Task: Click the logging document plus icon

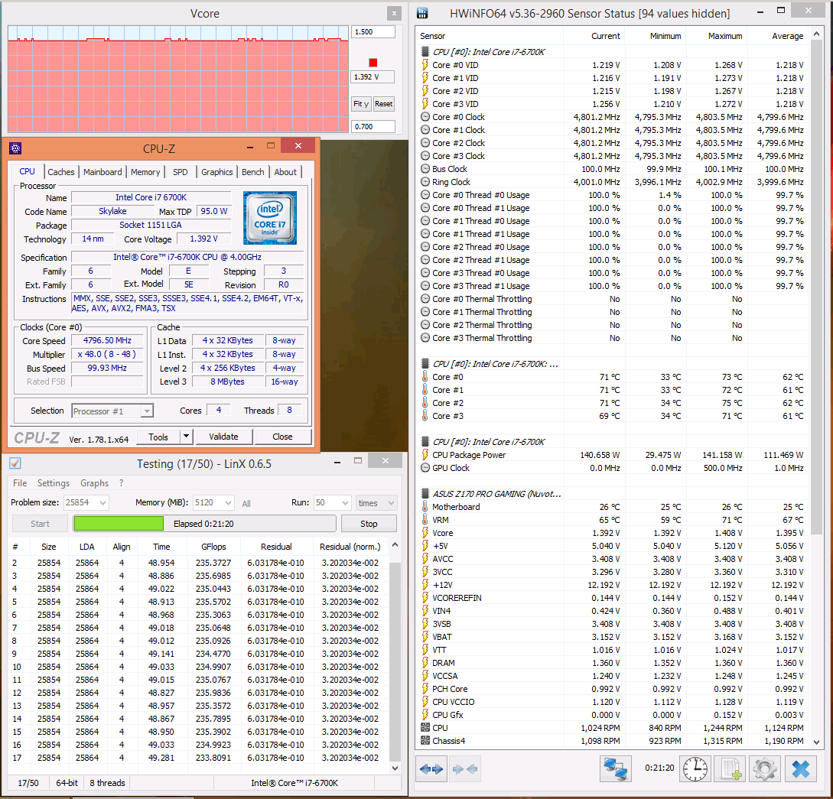Action: click(x=731, y=768)
